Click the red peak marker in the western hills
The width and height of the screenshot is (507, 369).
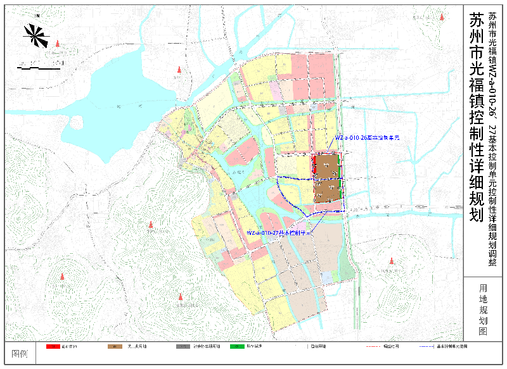(x=151, y=224)
